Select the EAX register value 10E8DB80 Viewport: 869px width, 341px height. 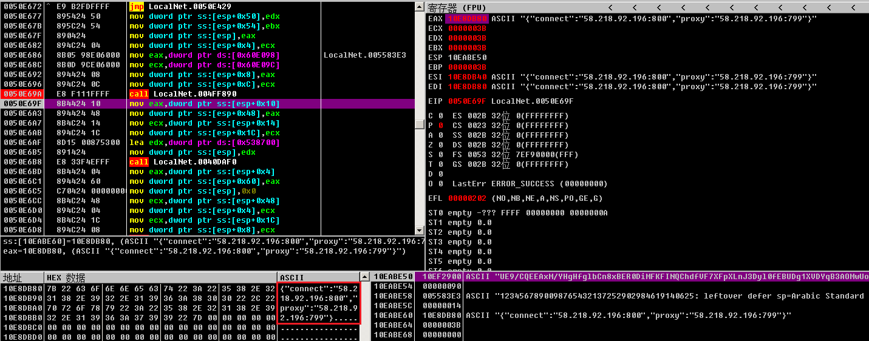pyautogui.click(x=467, y=19)
